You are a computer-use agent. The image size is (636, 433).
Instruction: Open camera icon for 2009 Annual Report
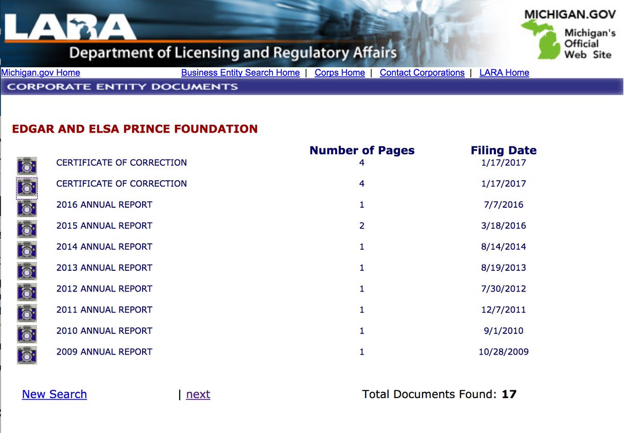coord(27,355)
